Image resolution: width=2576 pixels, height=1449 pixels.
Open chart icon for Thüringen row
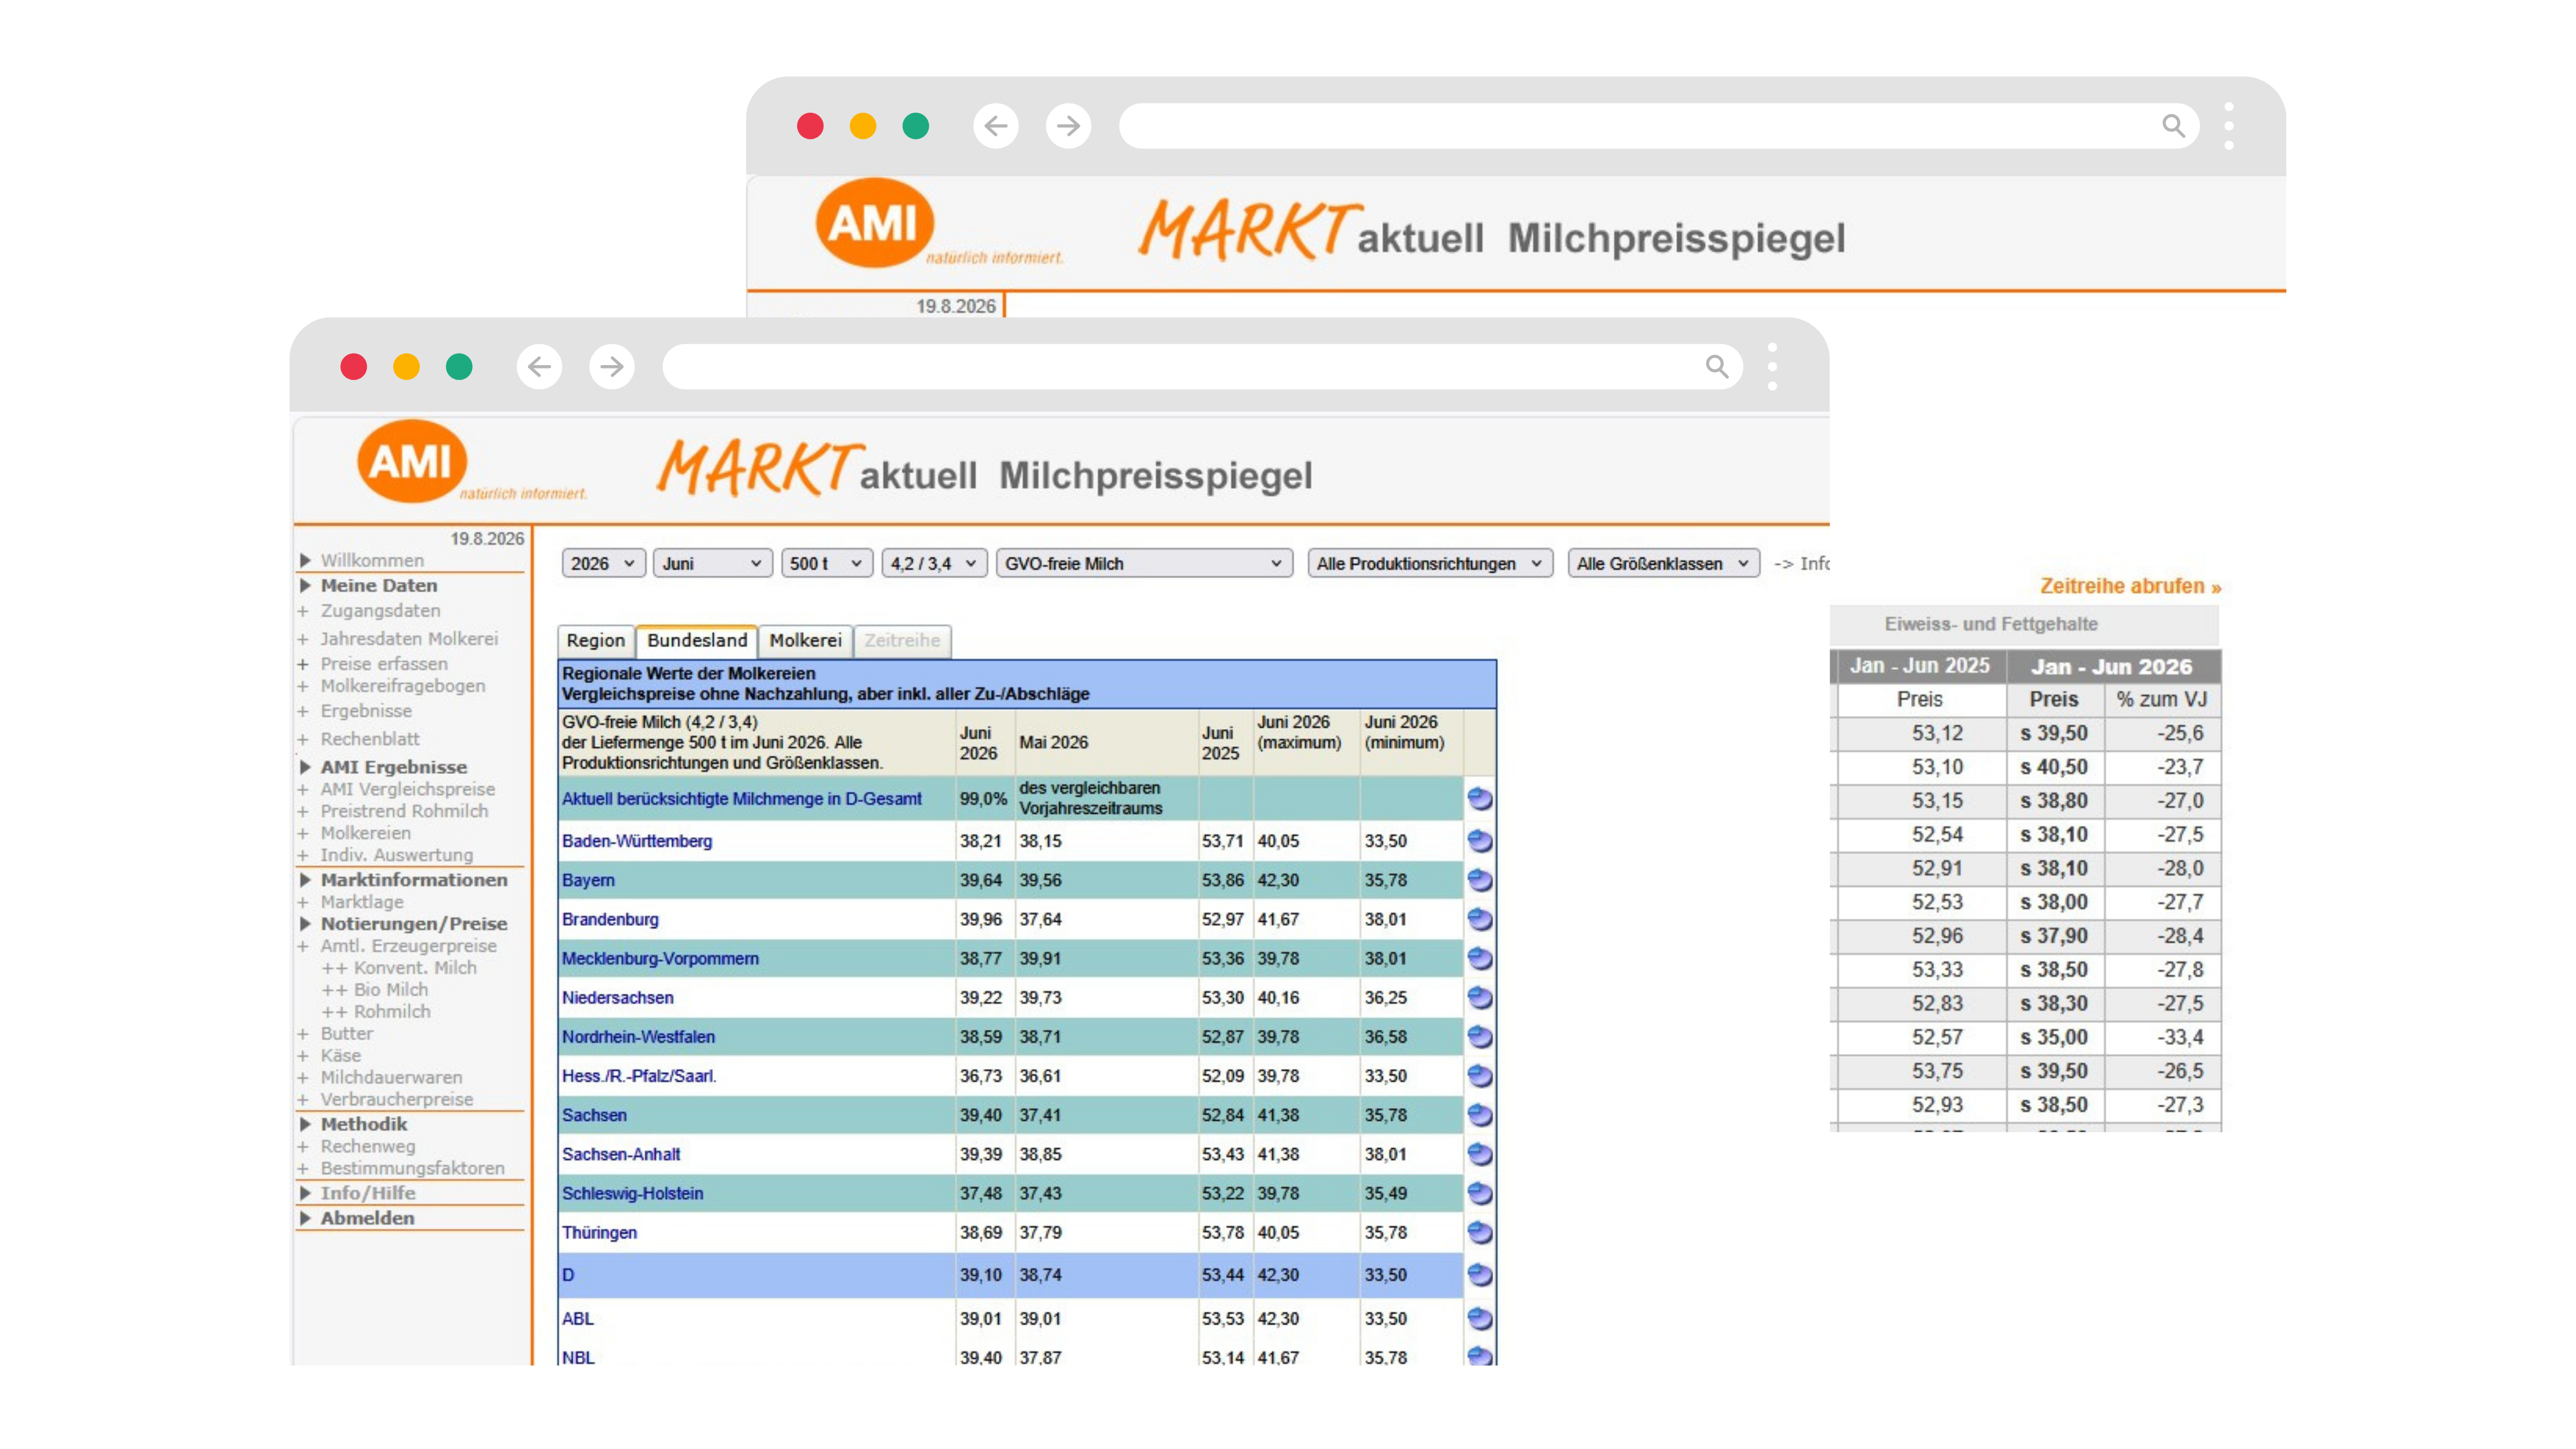(1479, 1232)
